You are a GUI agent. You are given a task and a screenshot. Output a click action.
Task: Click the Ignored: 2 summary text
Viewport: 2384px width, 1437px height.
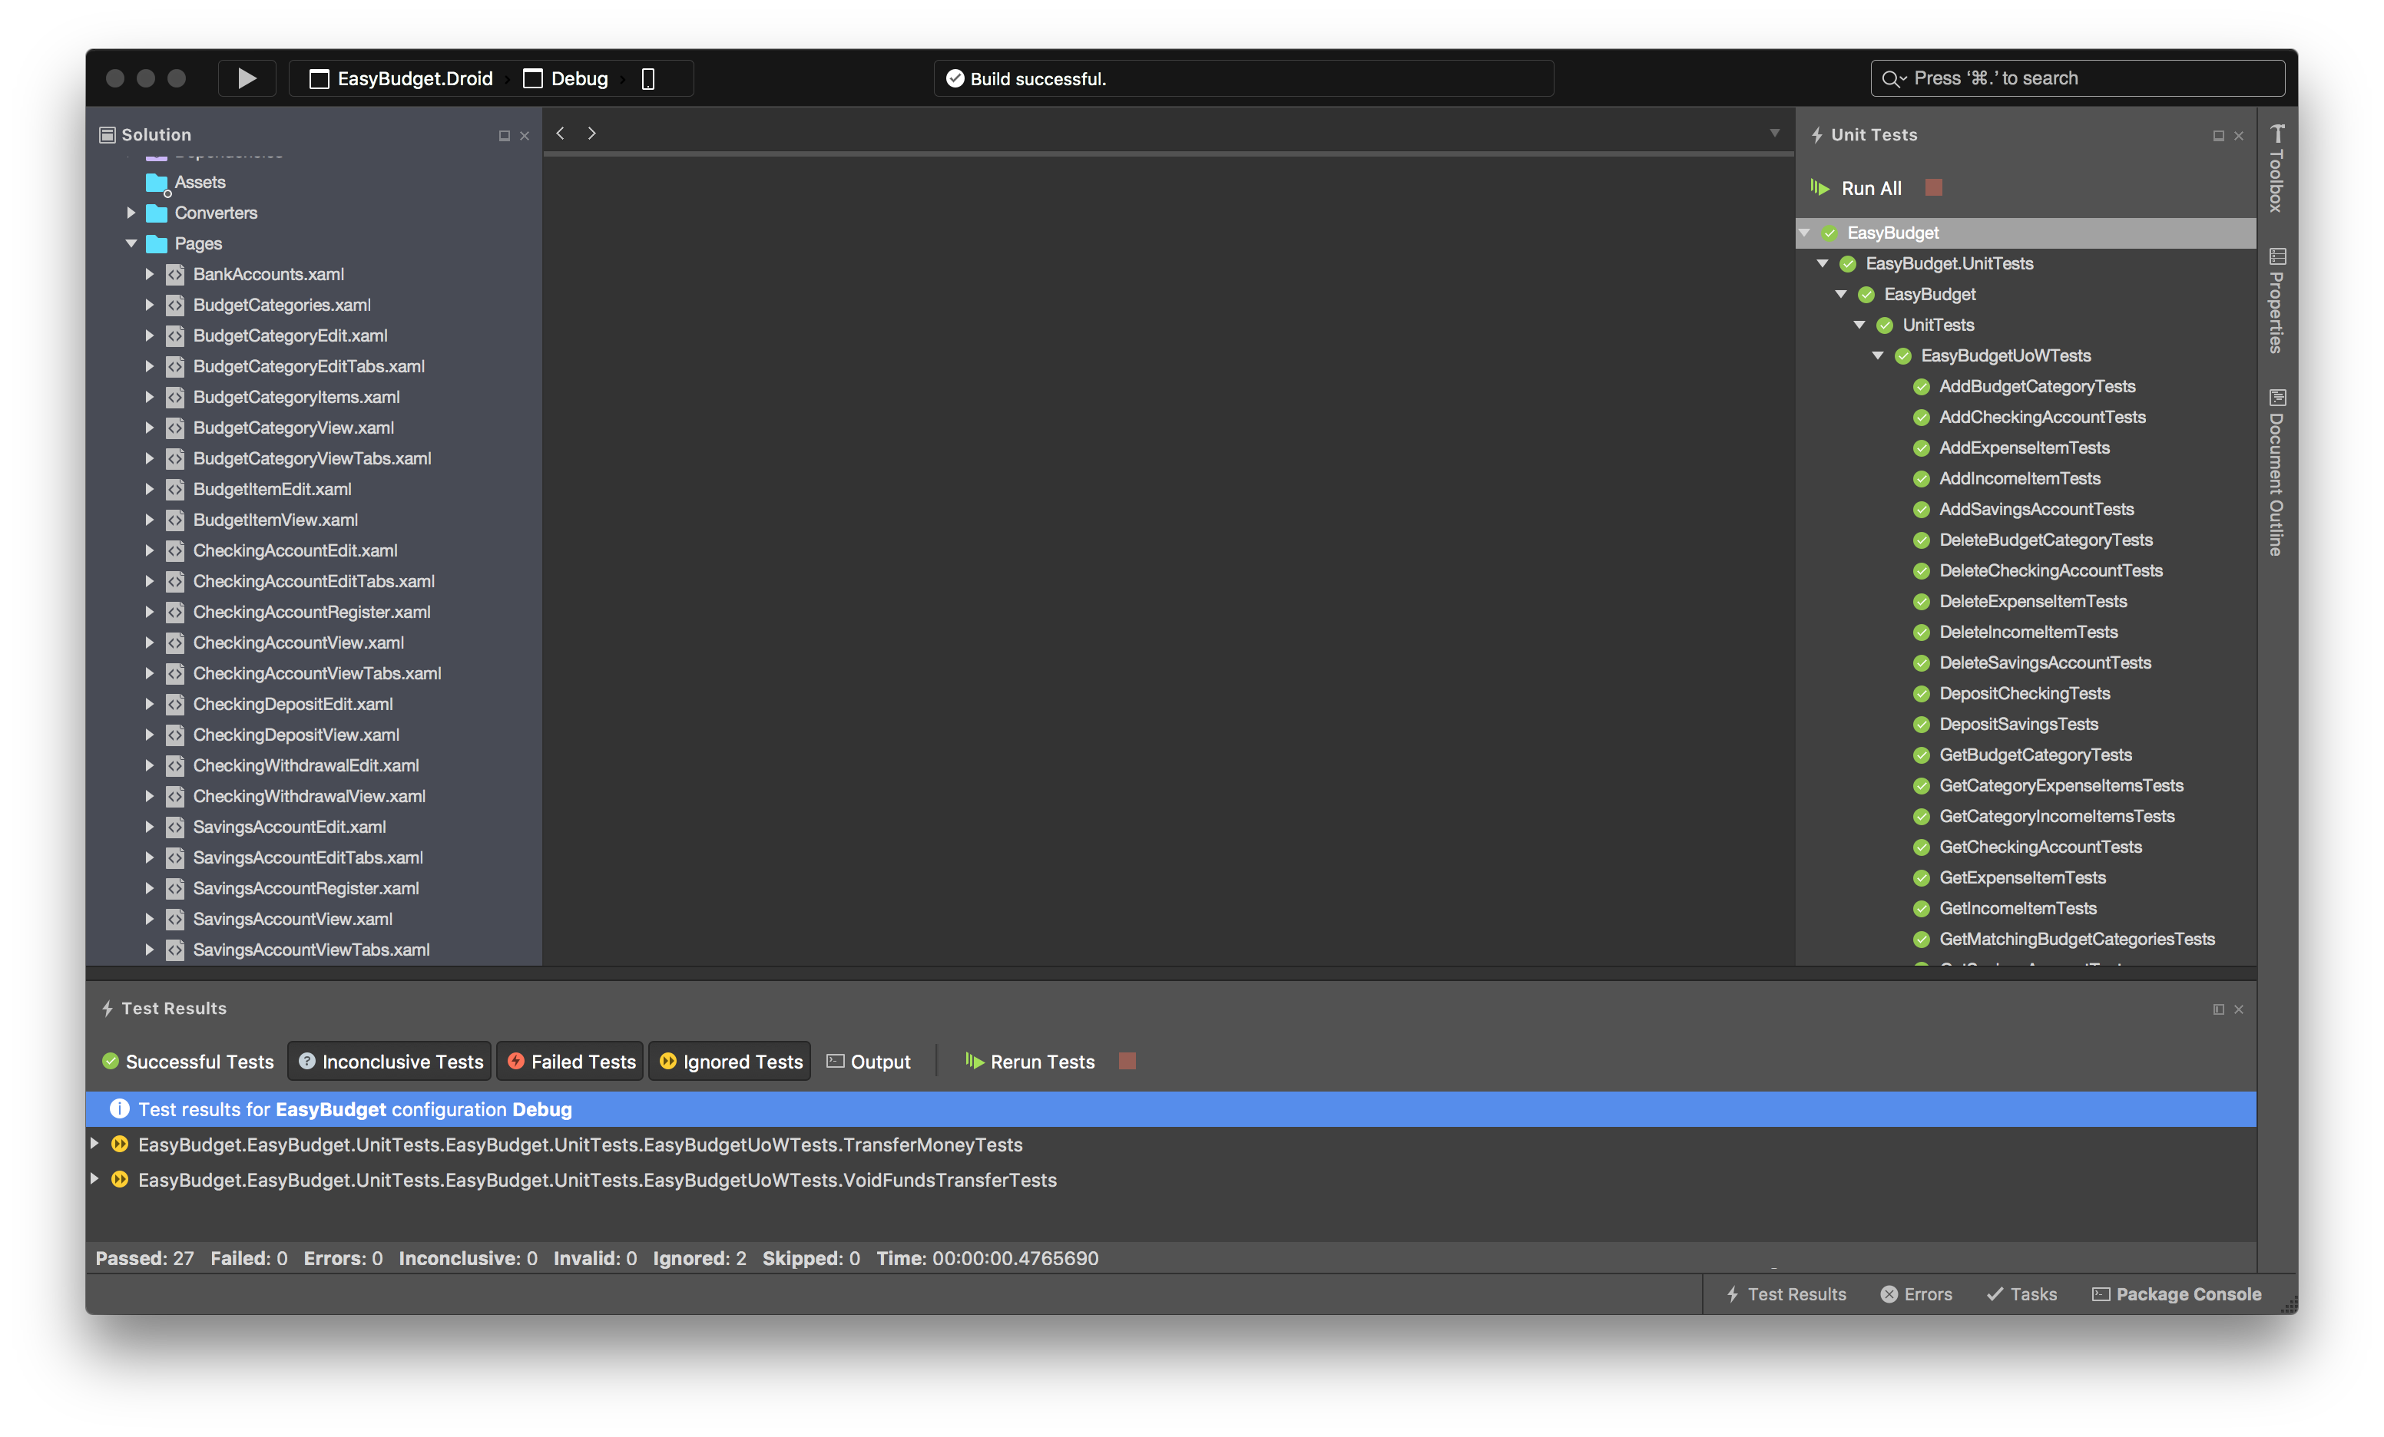point(700,1258)
